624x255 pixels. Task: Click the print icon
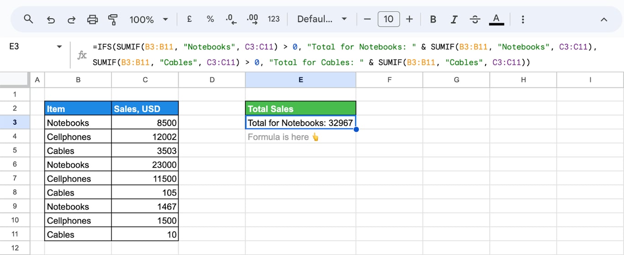92,19
